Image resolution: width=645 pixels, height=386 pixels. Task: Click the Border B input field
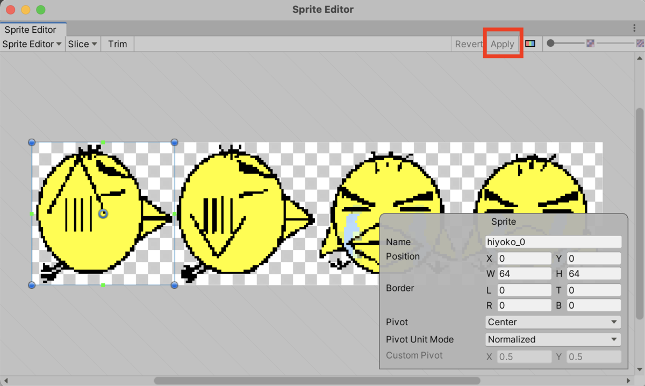(594, 305)
